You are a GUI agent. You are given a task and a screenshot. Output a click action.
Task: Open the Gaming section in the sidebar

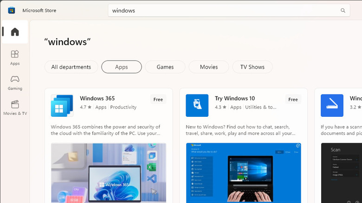(15, 83)
